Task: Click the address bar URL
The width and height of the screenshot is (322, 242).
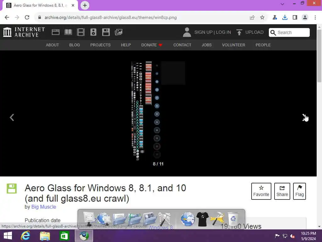Action: click(110, 18)
